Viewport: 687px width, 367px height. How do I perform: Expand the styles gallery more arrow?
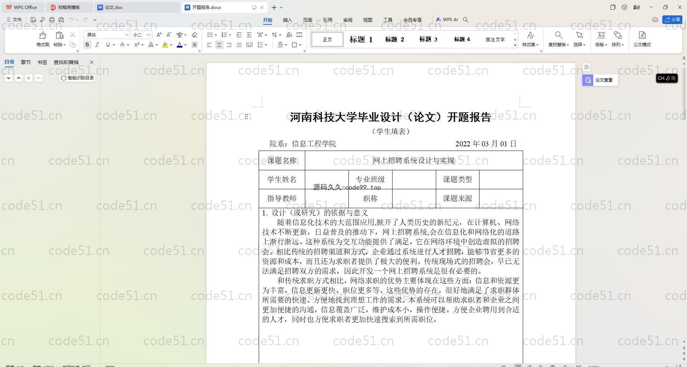click(x=515, y=45)
